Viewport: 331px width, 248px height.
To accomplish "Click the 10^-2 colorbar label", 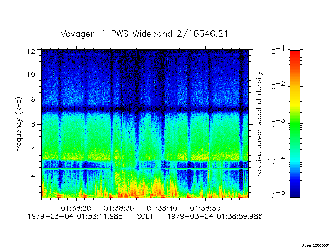I will tap(276, 86).
